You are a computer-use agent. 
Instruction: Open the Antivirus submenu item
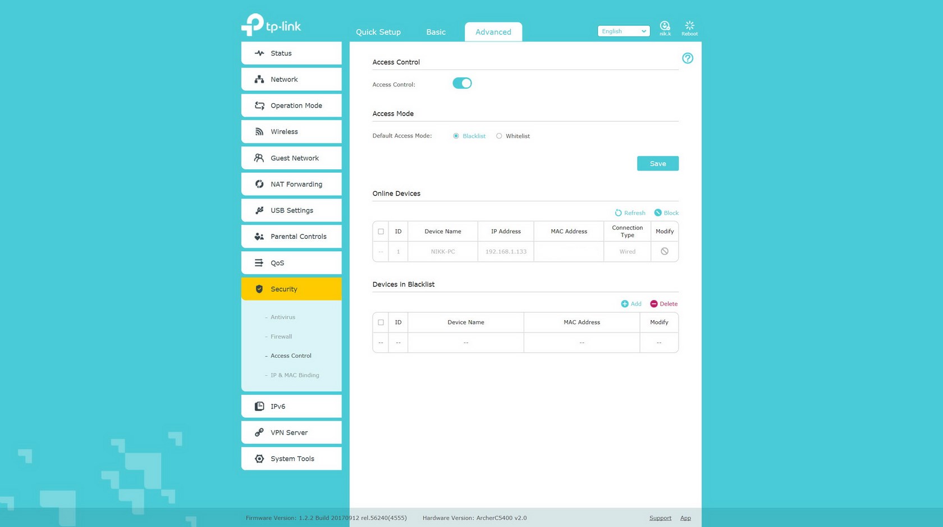coord(283,317)
